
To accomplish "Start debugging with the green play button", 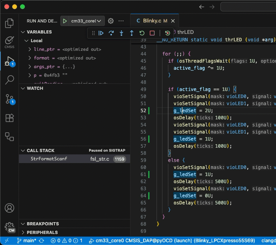I will [x=65, y=21].
